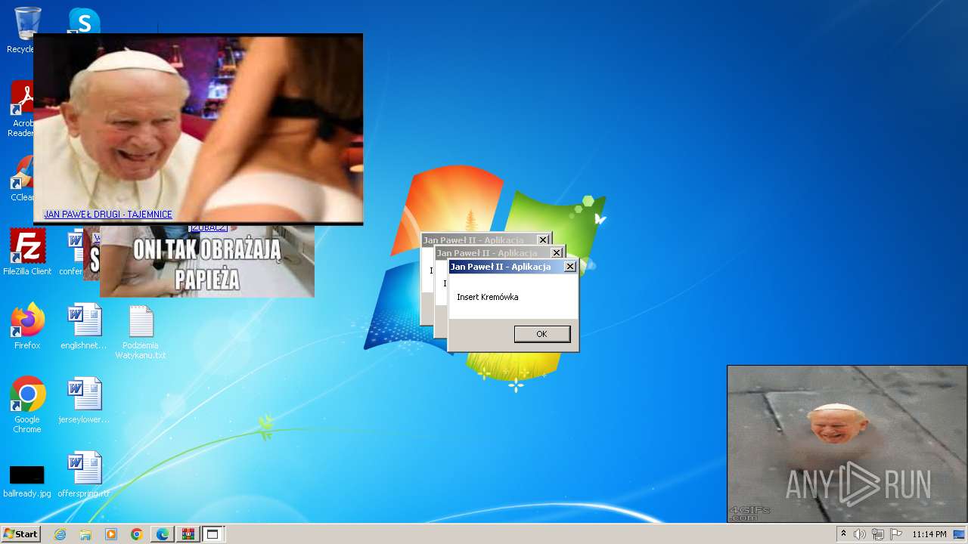Screen dimensions: 968x544
Task: Open Windows Explorer from the taskbar
Action: tap(85, 534)
